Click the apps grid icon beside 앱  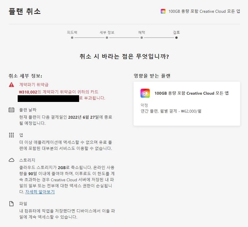point(11,135)
